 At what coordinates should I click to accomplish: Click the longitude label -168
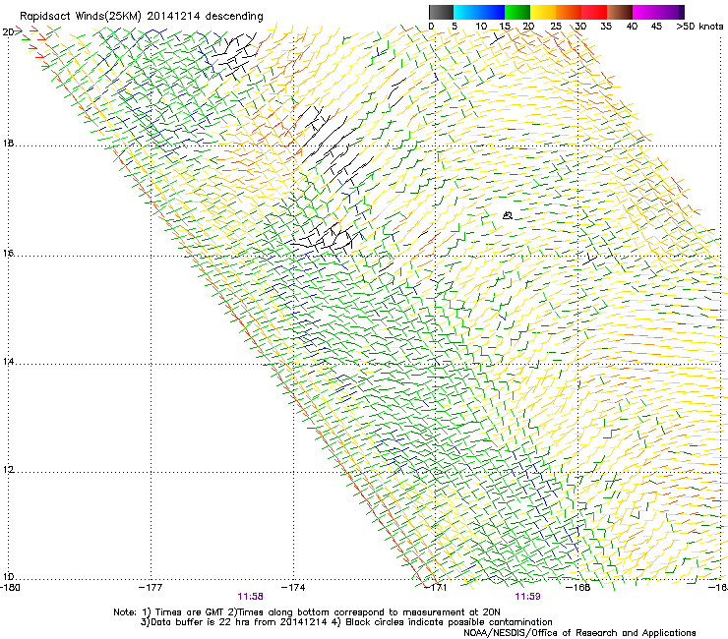pos(578,588)
